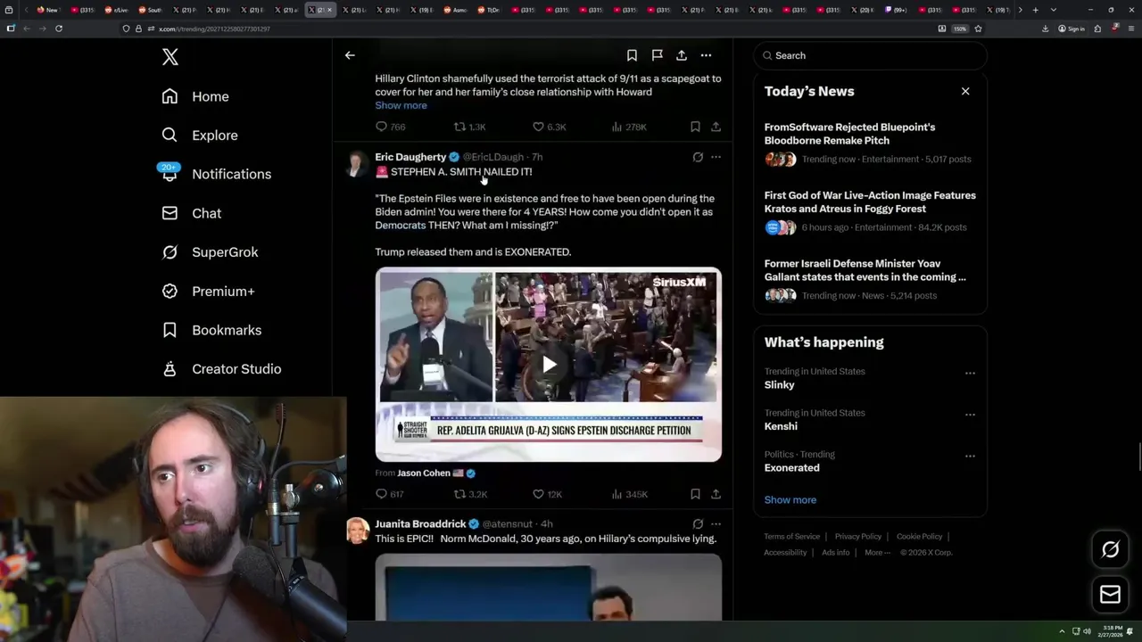Viewport: 1142px width, 642px height.
Task: Open floating messages envelope button
Action: (x=1110, y=595)
